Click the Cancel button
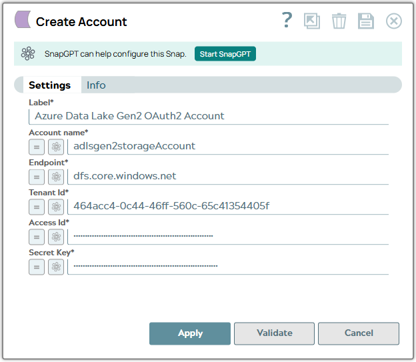 (359, 333)
